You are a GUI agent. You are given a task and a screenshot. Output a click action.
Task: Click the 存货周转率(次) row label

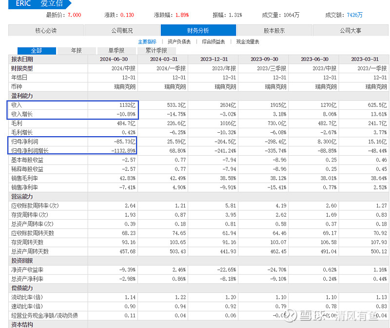tap(29, 215)
